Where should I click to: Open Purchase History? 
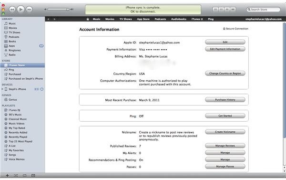pyautogui.click(x=225, y=100)
